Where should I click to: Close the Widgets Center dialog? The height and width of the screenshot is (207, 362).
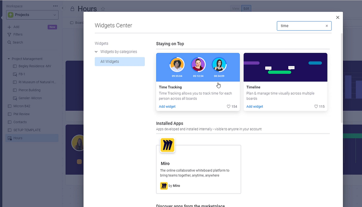tap(338, 18)
